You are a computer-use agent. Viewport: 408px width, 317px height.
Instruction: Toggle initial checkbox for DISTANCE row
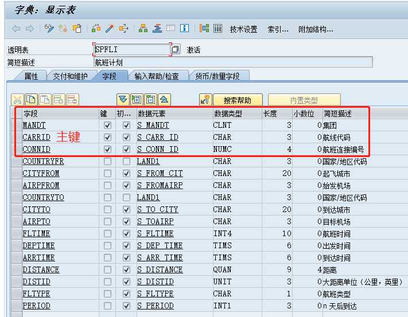pyautogui.click(x=126, y=270)
